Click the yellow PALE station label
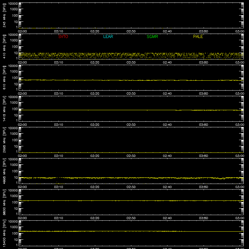 tap(198, 36)
